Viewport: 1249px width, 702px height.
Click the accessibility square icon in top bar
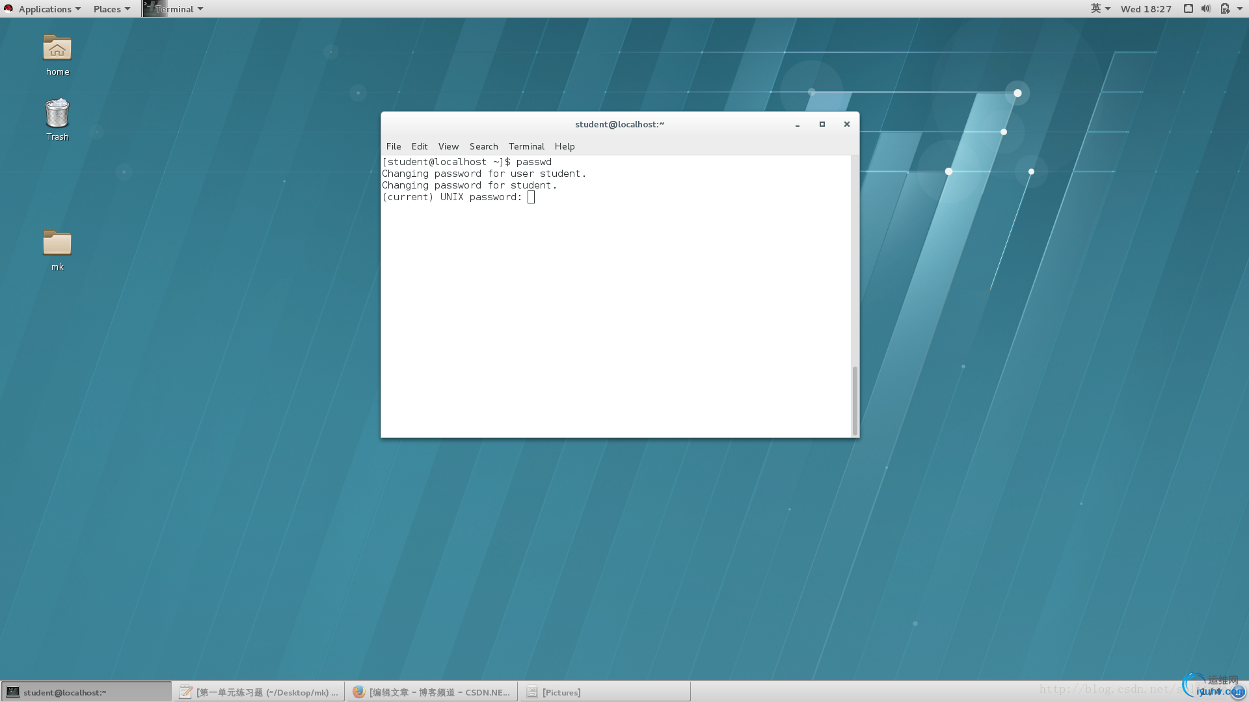click(x=1188, y=8)
